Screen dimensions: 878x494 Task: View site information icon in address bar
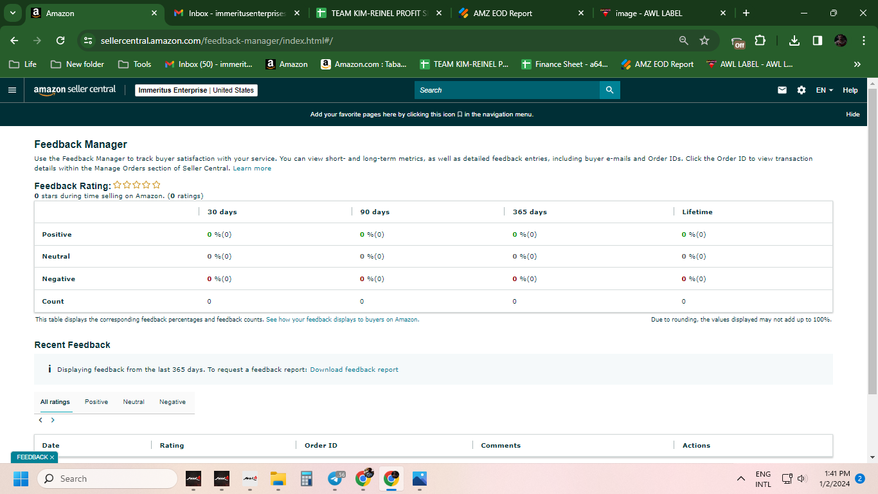89,41
